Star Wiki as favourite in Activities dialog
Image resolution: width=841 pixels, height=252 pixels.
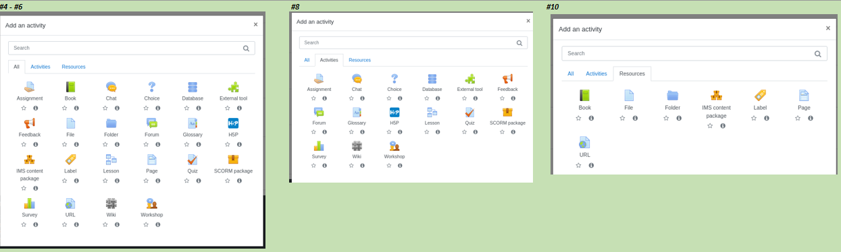[351, 166]
